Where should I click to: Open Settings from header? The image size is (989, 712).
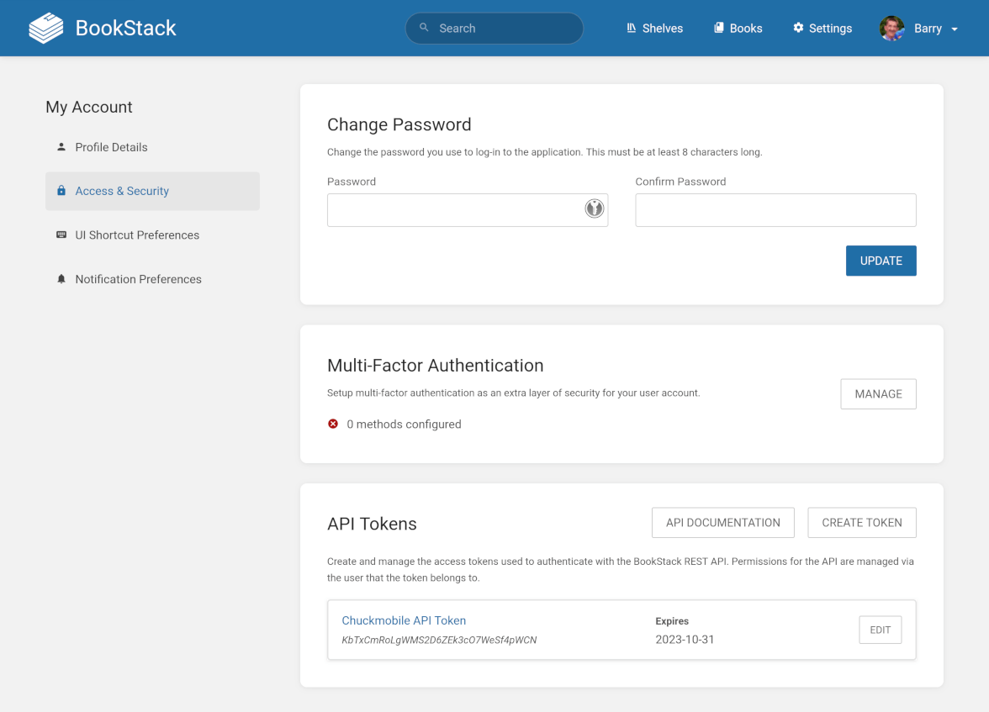click(x=822, y=29)
